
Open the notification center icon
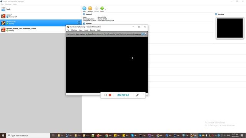242,135
